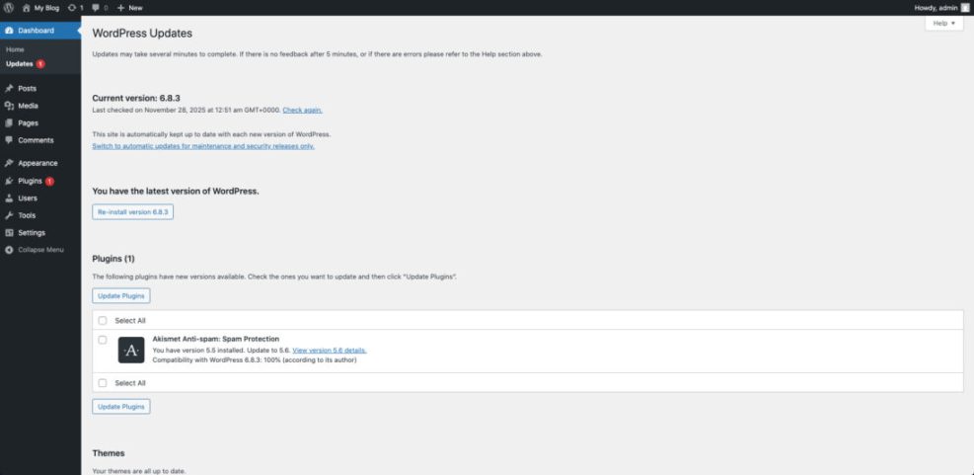
Task: Click the Pages icon in sidebar
Action: tap(9, 123)
